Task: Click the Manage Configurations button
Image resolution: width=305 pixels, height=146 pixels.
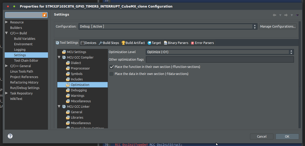Action: click(278, 27)
